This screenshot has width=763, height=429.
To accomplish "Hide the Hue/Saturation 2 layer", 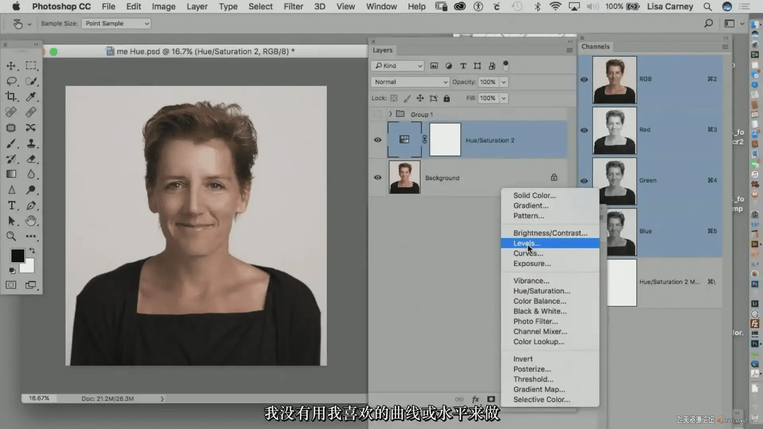I will (378, 140).
